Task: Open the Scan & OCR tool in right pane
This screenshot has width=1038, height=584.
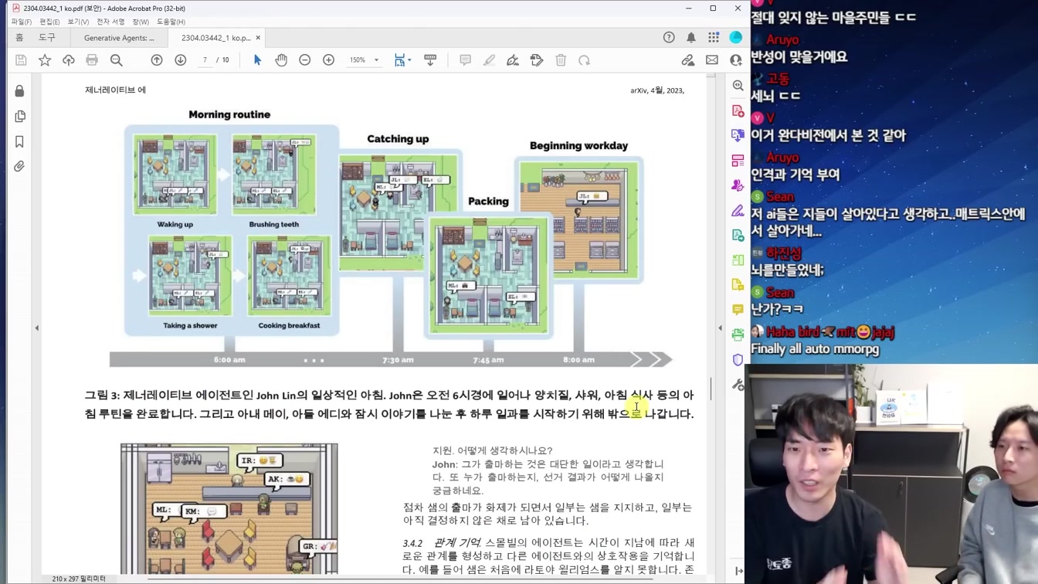Action: [738, 334]
